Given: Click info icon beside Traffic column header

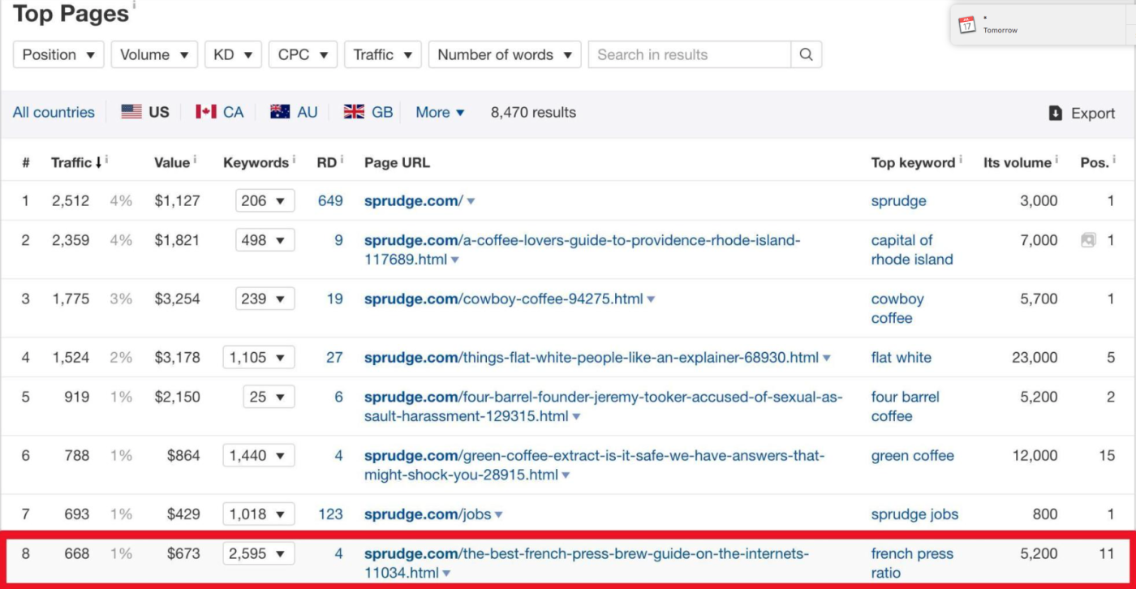Looking at the screenshot, I should click(x=107, y=160).
